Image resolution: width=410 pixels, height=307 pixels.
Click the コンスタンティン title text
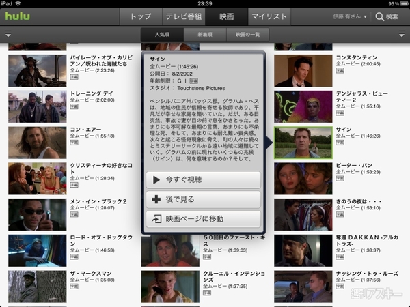357,57
